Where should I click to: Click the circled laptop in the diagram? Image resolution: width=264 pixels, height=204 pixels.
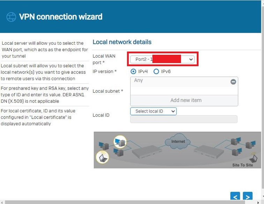point(102,158)
